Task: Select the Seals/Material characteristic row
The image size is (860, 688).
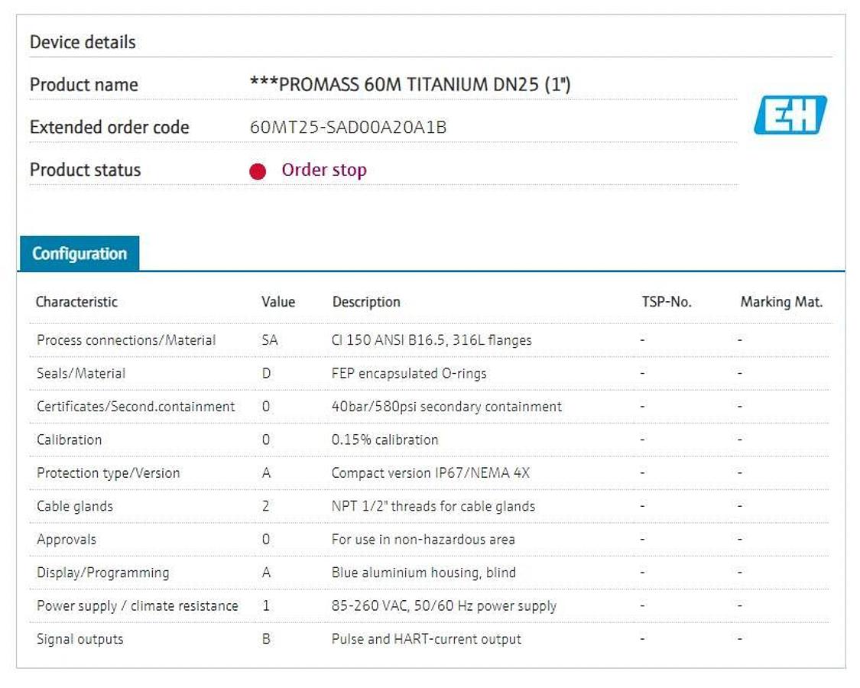Action: point(81,374)
